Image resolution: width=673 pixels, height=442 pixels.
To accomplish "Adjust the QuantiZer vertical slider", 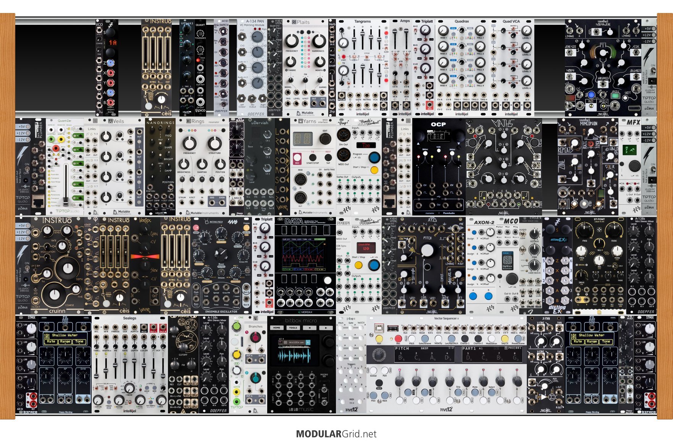I will pyautogui.click(x=66, y=184).
